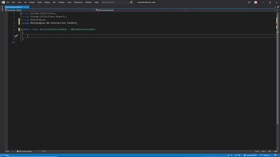Click the System.Collections.Generic using line
The width and height of the screenshot is (280, 157).
44,17
